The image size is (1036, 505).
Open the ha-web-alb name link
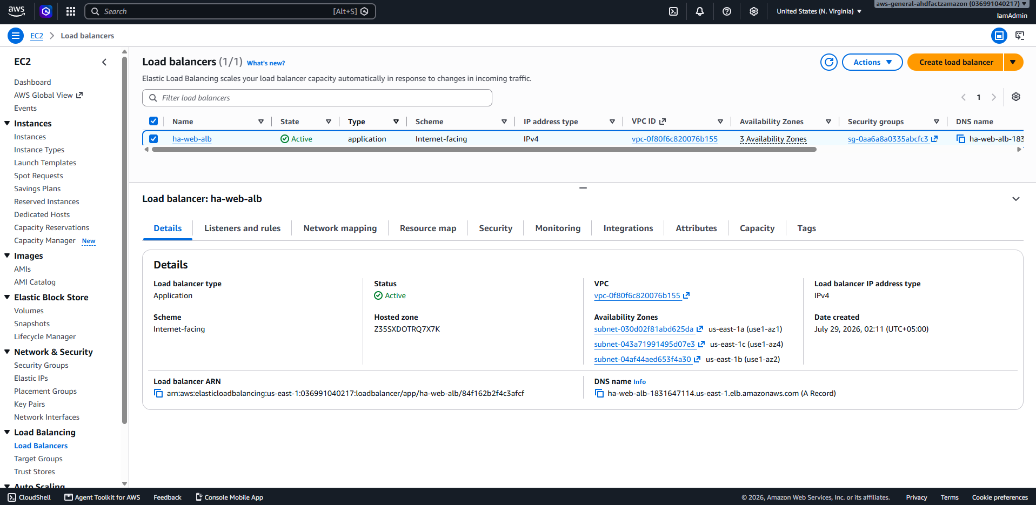click(192, 139)
